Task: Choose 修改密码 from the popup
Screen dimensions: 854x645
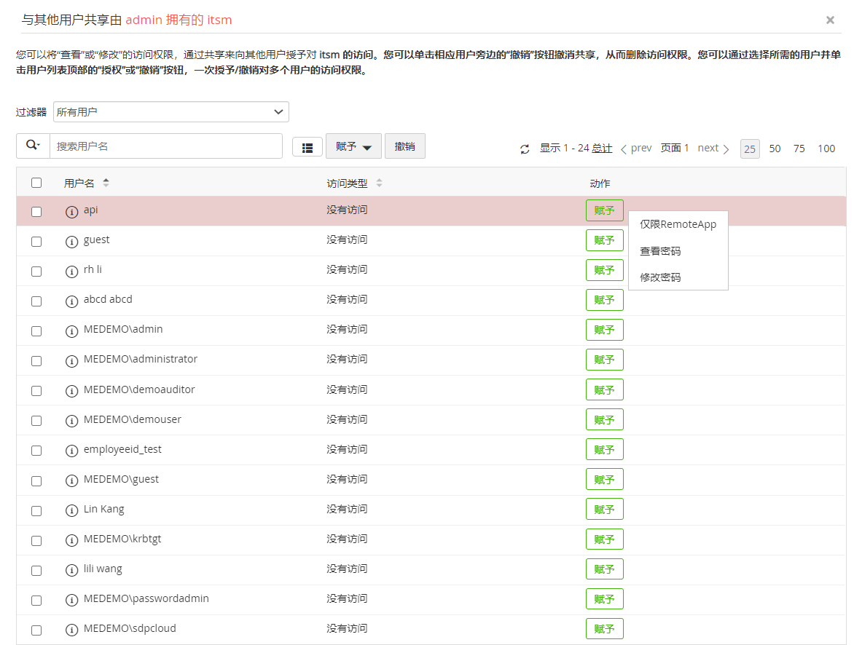Action: (x=678, y=277)
